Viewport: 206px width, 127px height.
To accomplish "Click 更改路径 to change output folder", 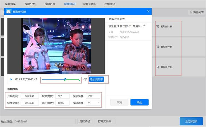I will [85, 121].
